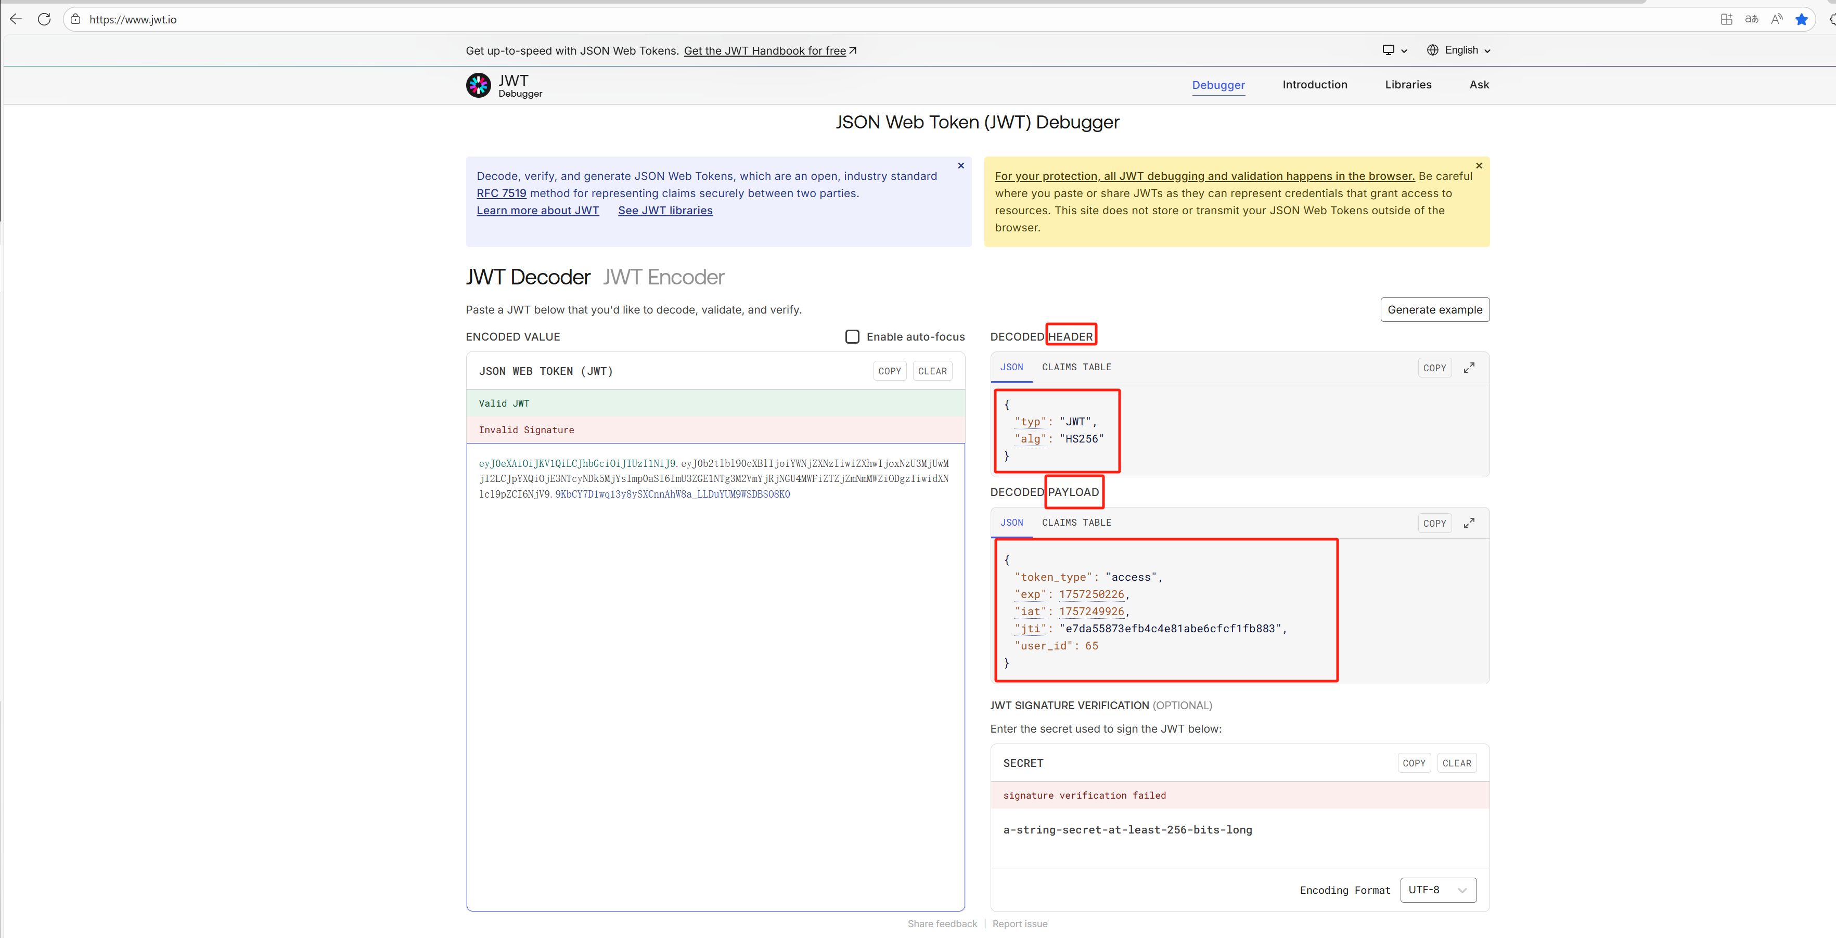Close the yellow protection warning

pos(1479,165)
